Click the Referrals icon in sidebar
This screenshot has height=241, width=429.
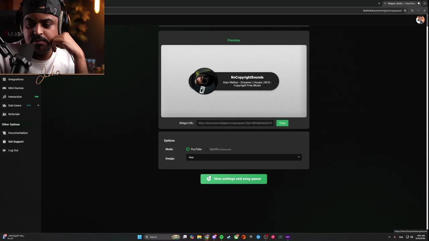pyautogui.click(x=4, y=114)
